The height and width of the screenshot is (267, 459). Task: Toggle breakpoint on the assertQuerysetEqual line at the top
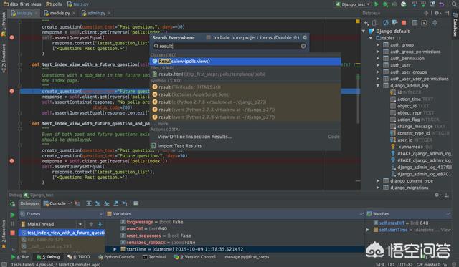click(12, 37)
